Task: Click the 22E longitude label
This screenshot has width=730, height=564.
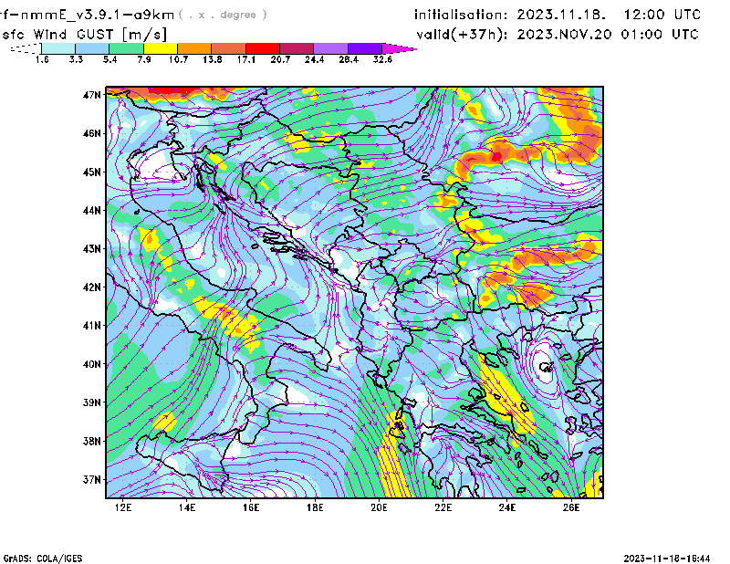Action: click(443, 507)
